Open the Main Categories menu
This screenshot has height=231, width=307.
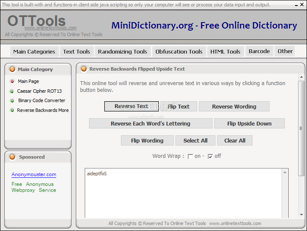coord(34,51)
